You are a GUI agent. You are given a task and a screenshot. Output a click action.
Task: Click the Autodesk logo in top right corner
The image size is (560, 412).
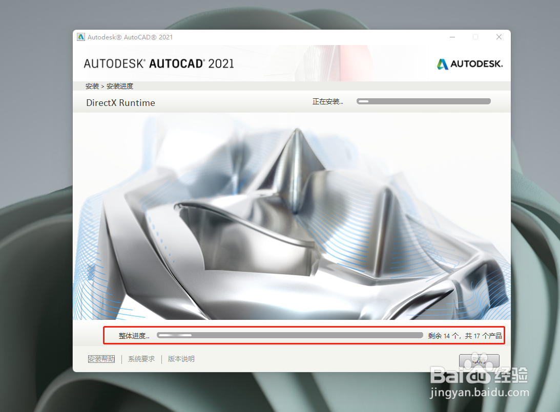tap(469, 64)
